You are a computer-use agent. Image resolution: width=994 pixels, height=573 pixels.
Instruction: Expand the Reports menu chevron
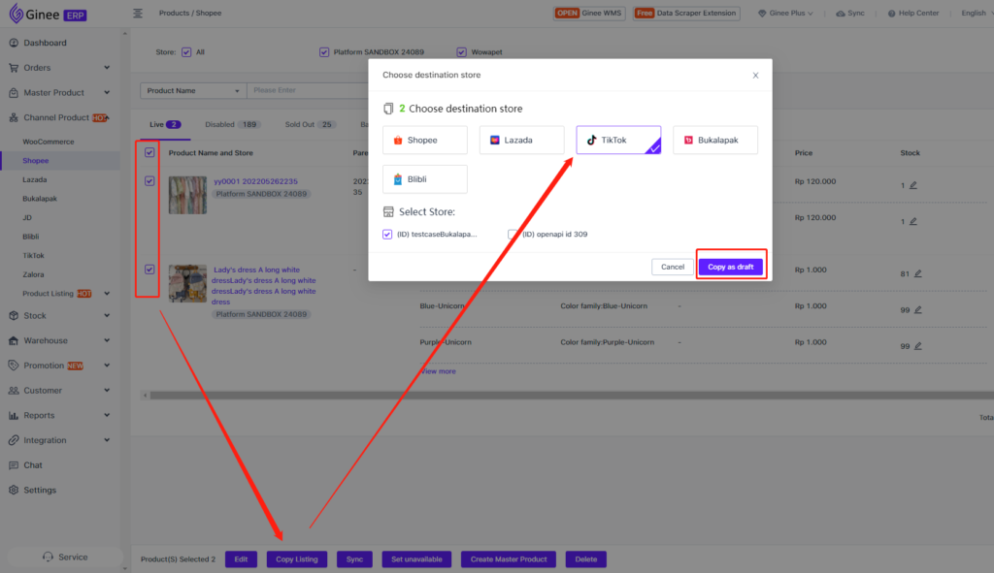coord(107,415)
